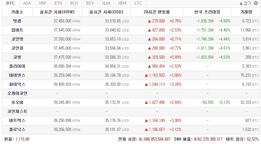The image size is (261, 144).
Task: Select the 코인빗 exchange name
Action: coord(17,39)
